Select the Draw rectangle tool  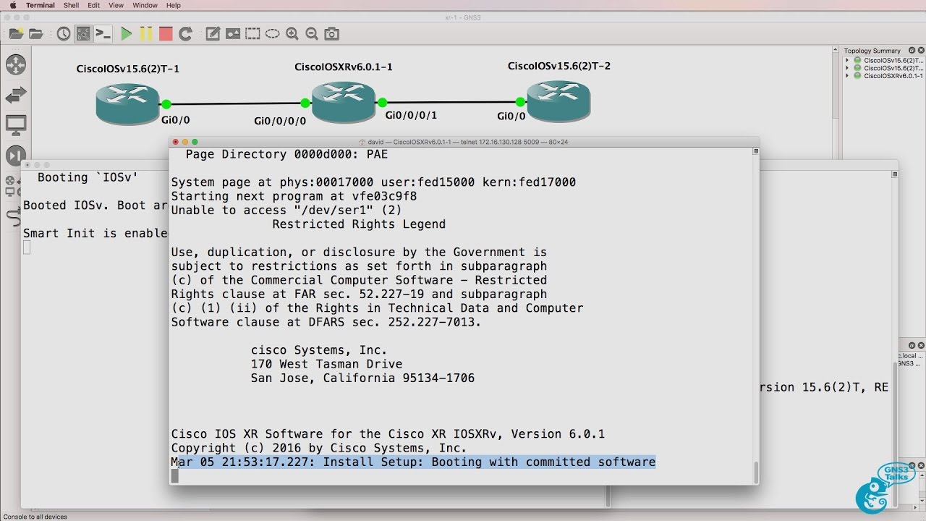[252, 33]
